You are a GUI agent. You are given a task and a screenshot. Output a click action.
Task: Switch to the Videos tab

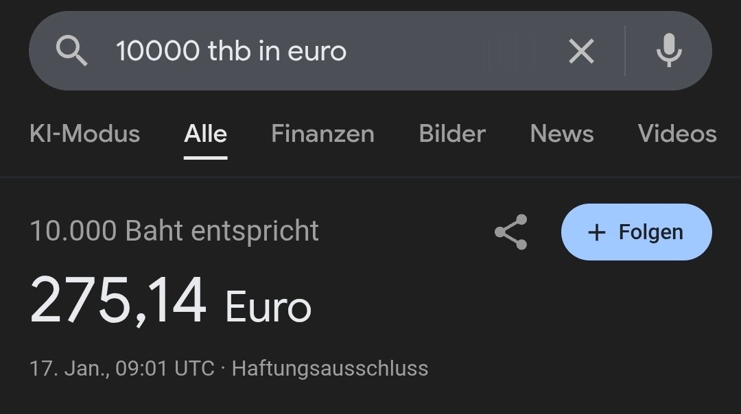coord(677,134)
